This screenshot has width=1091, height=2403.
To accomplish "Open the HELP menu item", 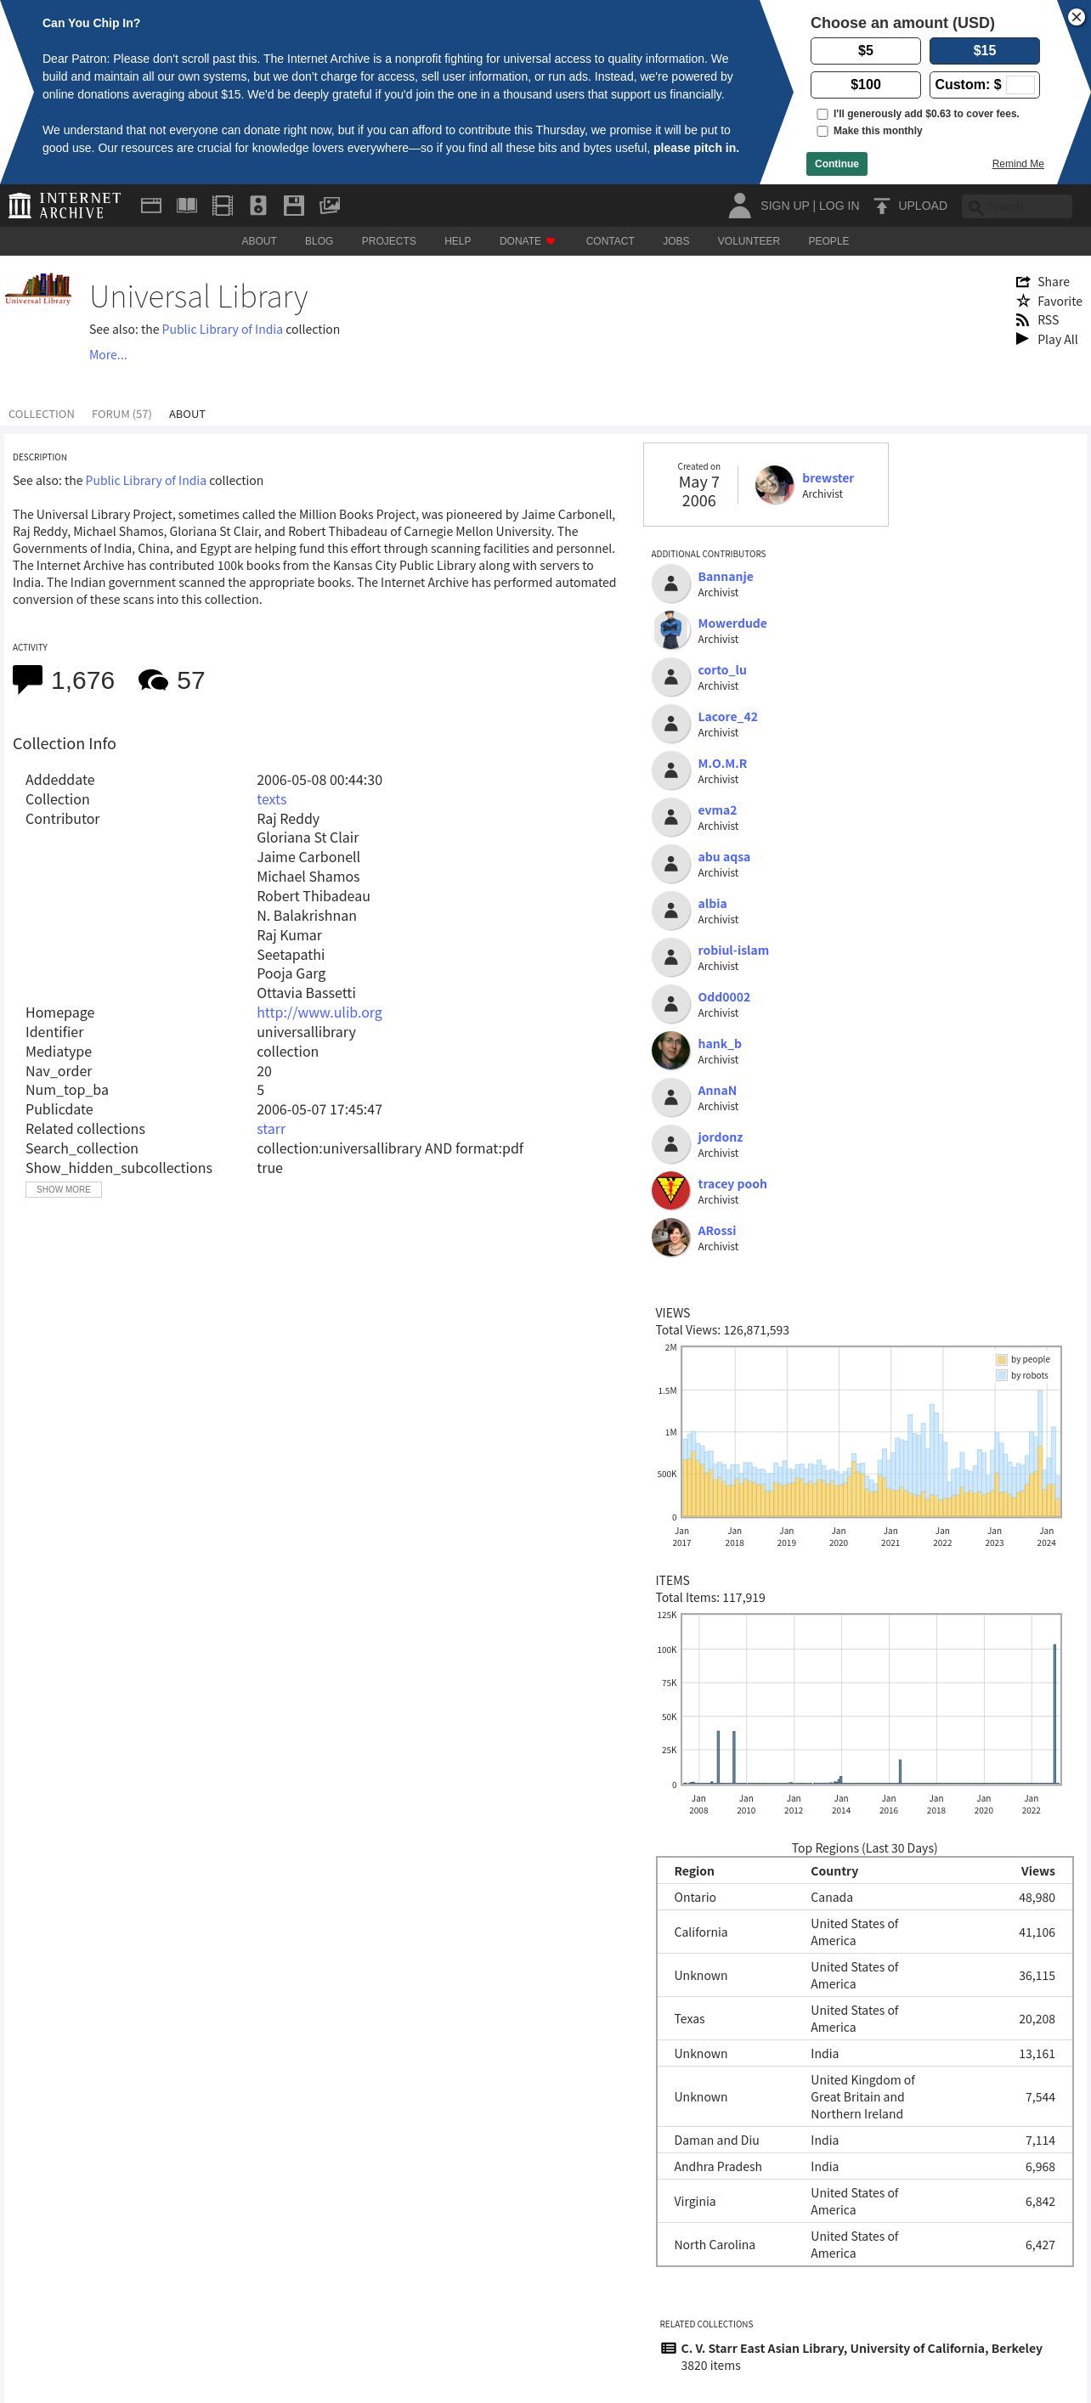I will pyautogui.click(x=457, y=240).
